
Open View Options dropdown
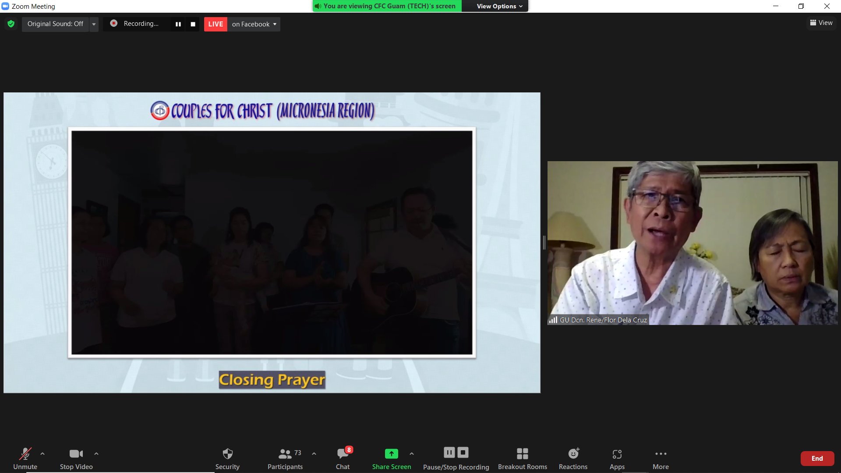click(499, 6)
